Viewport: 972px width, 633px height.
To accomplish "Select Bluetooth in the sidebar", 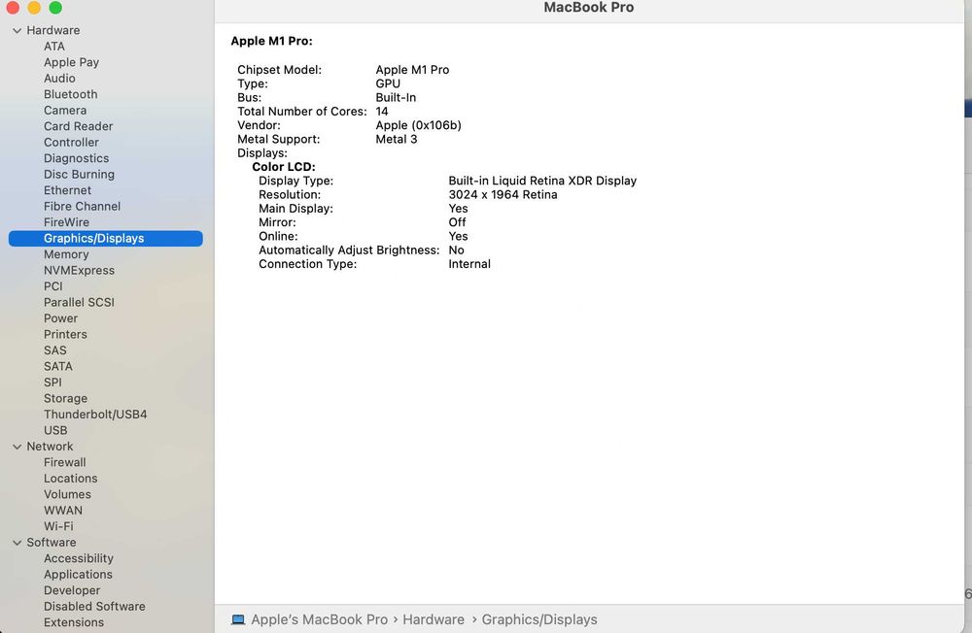I will point(71,95).
